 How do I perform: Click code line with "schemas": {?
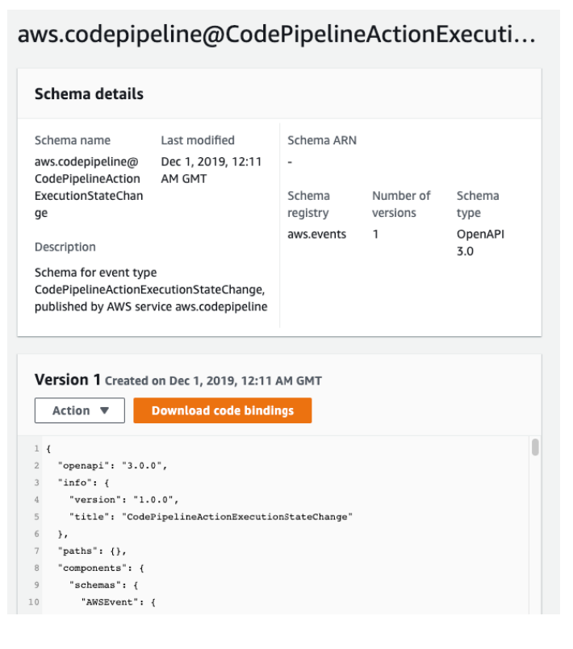pos(103,585)
